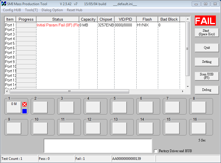
Task: Click the red Initial Param Fail status text
Action: [x=58, y=25]
